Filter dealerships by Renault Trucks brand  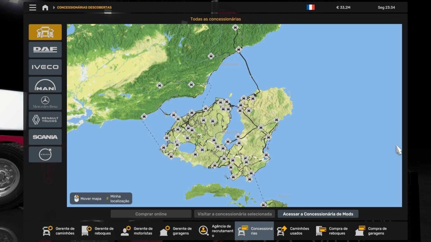[45, 119]
